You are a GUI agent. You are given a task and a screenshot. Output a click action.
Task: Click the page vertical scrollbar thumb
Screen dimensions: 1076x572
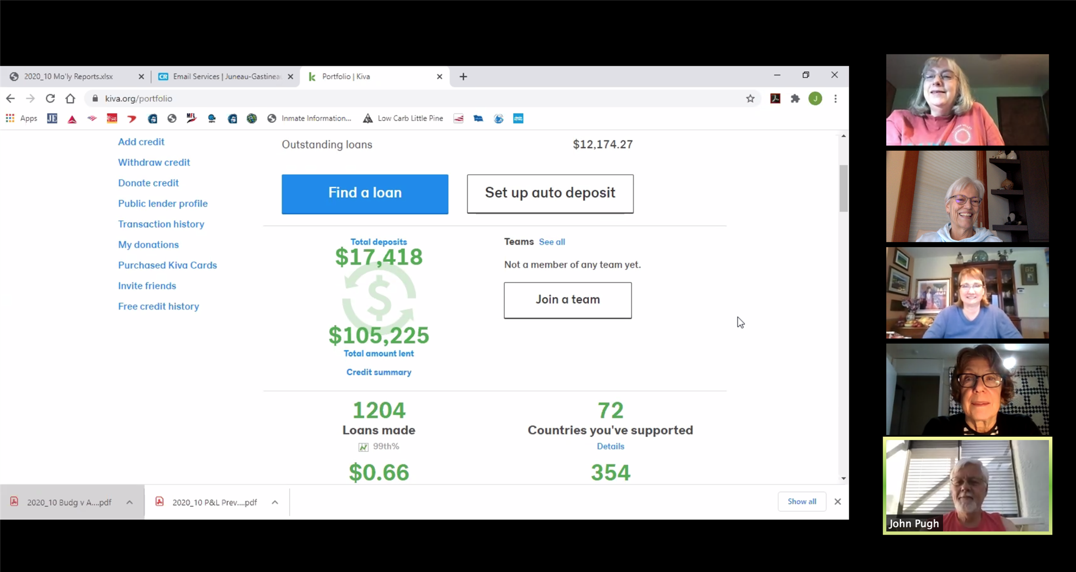click(843, 188)
